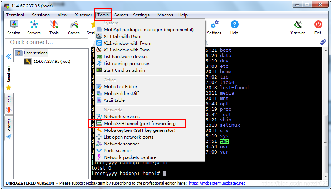The height and width of the screenshot is (190, 332).
Task: Click the lost+found directory name in terminal
Action: pyautogui.click(x=234, y=87)
